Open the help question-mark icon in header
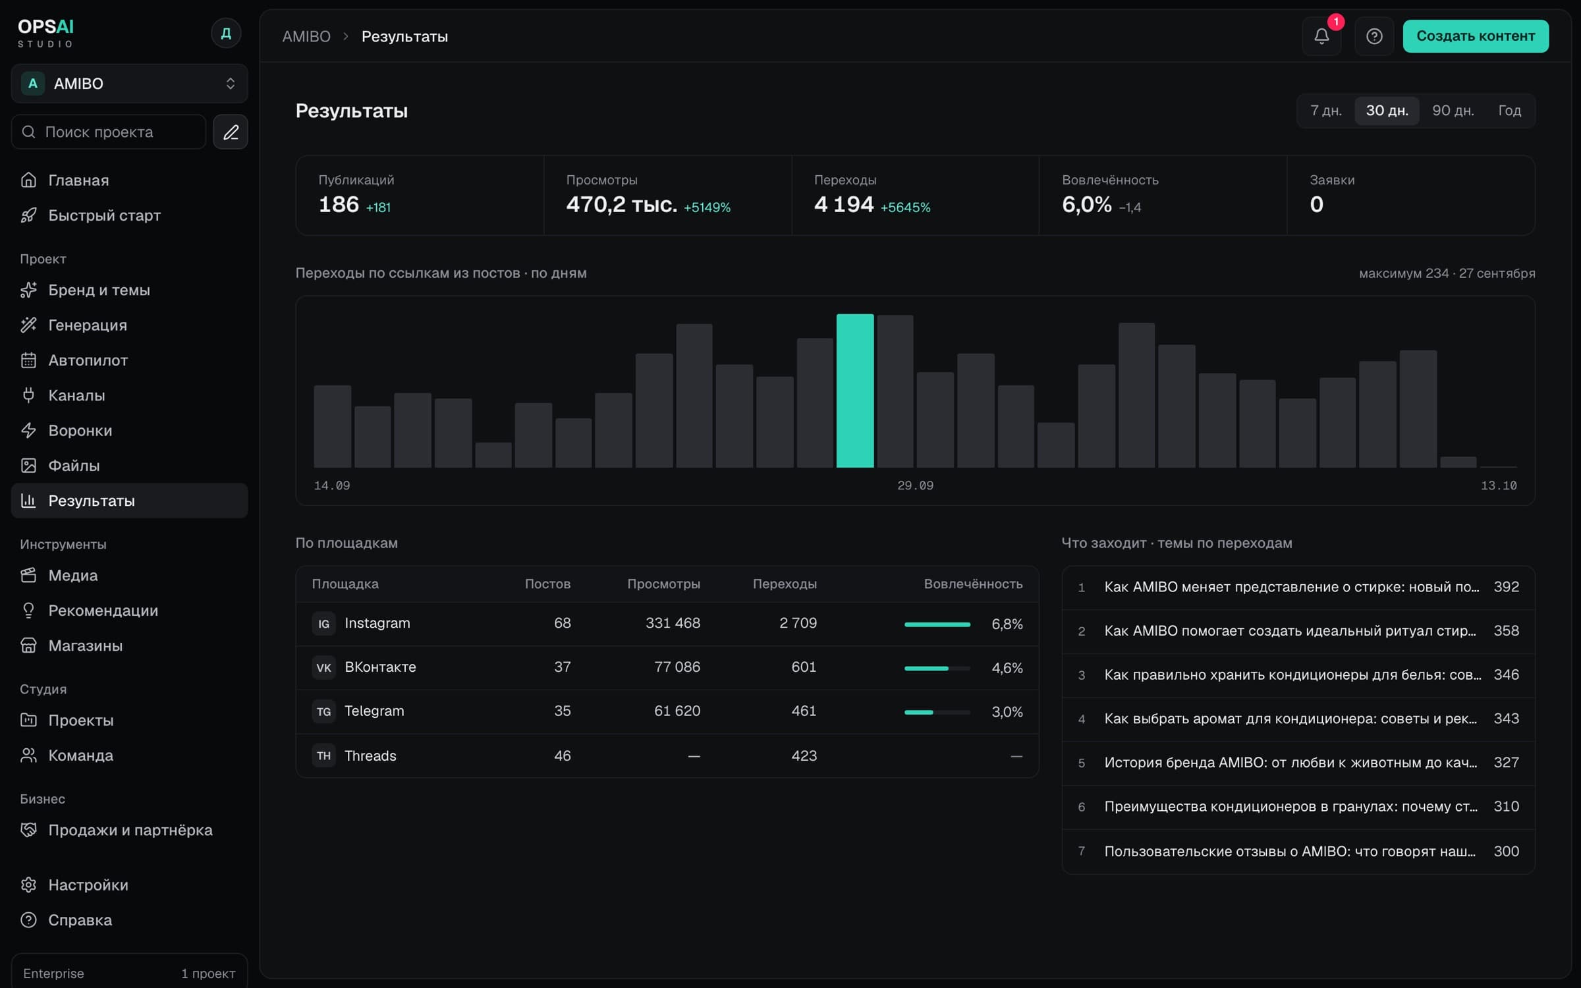 [x=1374, y=36]
